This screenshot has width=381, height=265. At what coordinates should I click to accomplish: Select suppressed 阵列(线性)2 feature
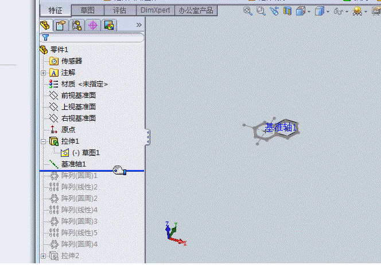pyautogui.click(x=79, y=187)
